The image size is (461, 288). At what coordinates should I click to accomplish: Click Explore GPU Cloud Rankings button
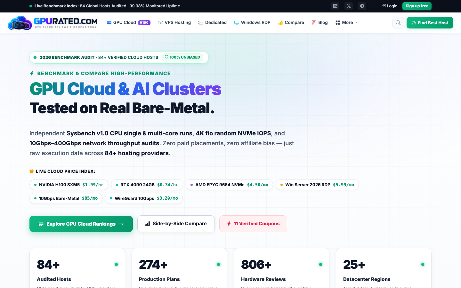point(81,224)
